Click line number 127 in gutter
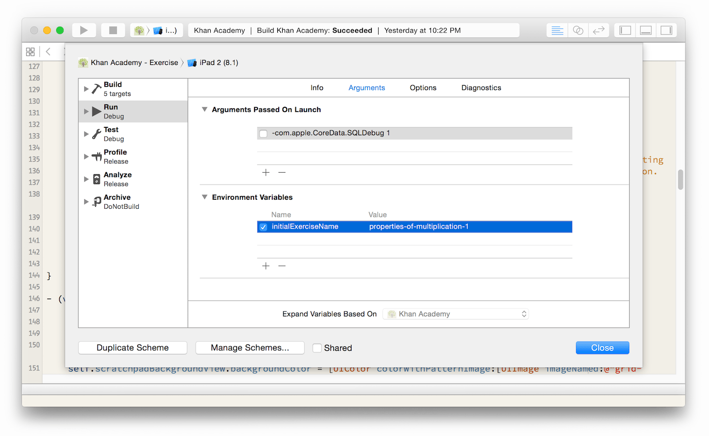 pos(34,66)
